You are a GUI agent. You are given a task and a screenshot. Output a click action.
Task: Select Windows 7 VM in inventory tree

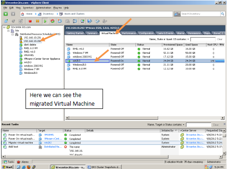pyautogui.click(x=31, y=69)
